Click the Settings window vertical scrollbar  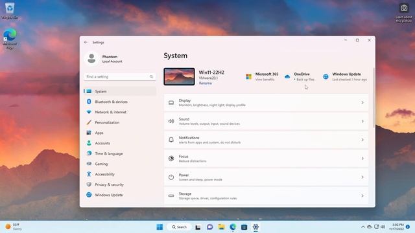373,98
